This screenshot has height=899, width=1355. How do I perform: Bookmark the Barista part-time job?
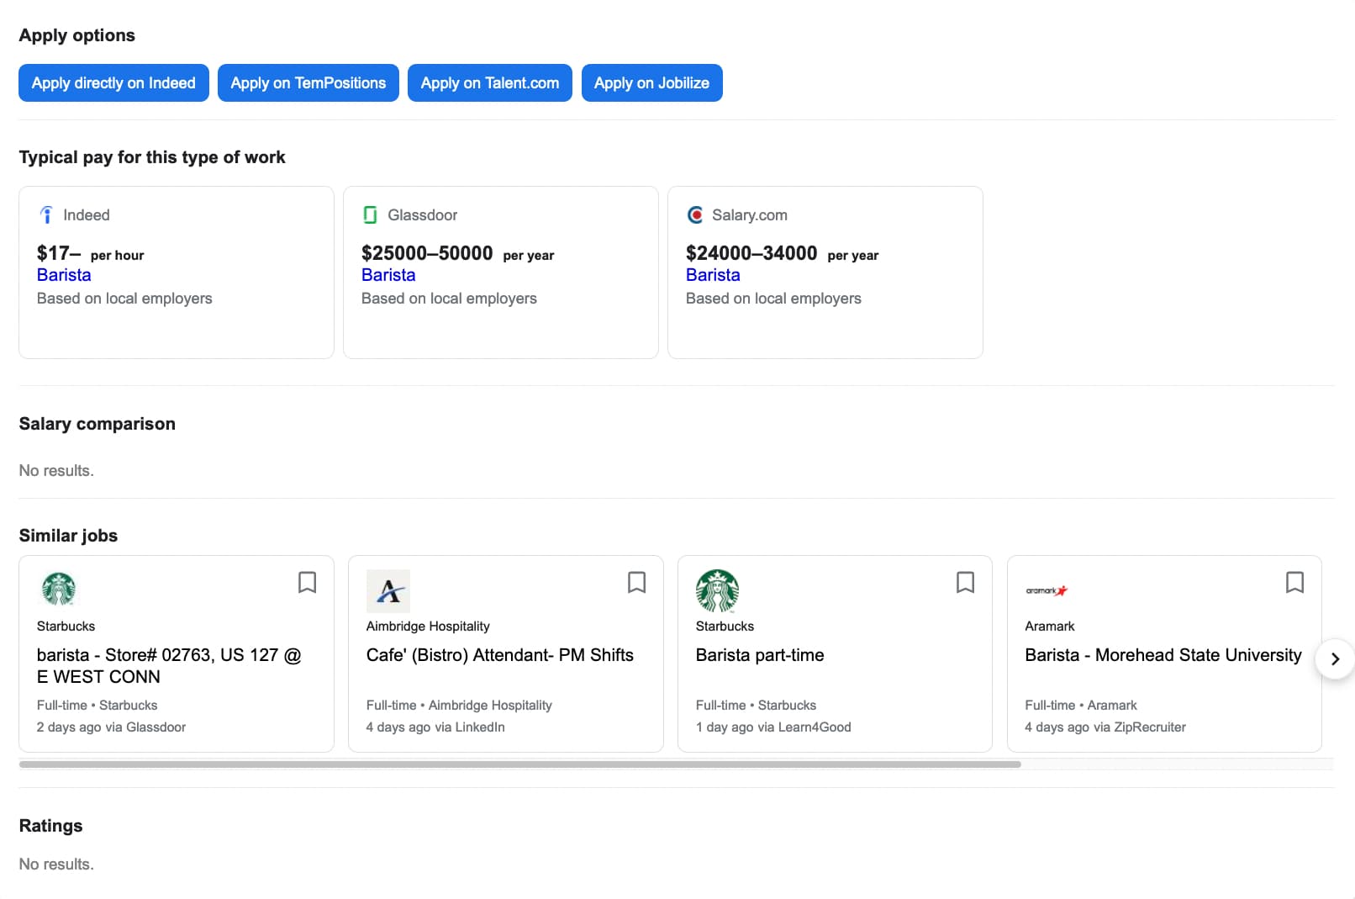pyautogui.click(x=966, y=583)
